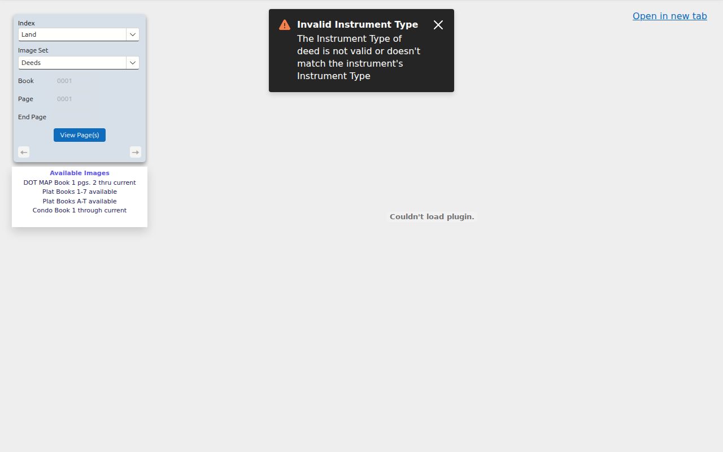
Task: Click 'Condo Book 1 through current' text
Action: pyautogui.click(x=80, y=210)
